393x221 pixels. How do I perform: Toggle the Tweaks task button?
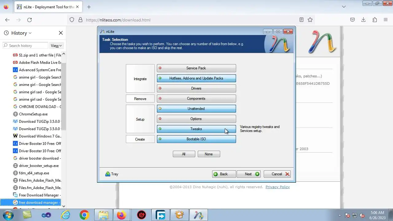coord(196,129)
